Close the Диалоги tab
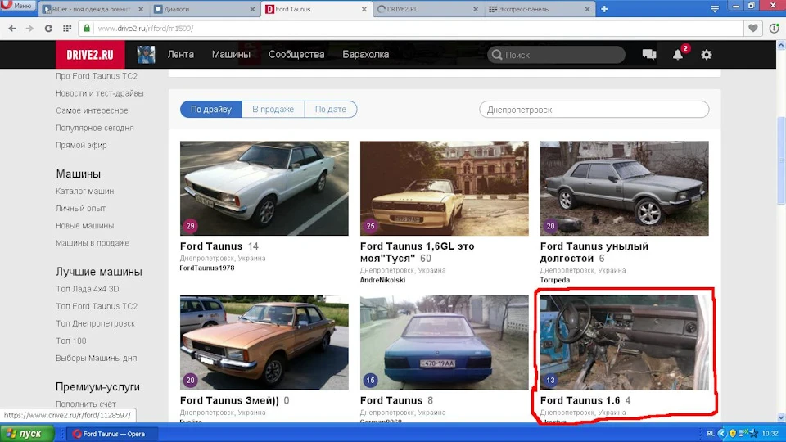This screenshot has width=786, height=442. coord(252,9)
